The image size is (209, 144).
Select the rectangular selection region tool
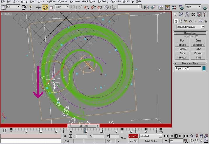tap(3, 7)
